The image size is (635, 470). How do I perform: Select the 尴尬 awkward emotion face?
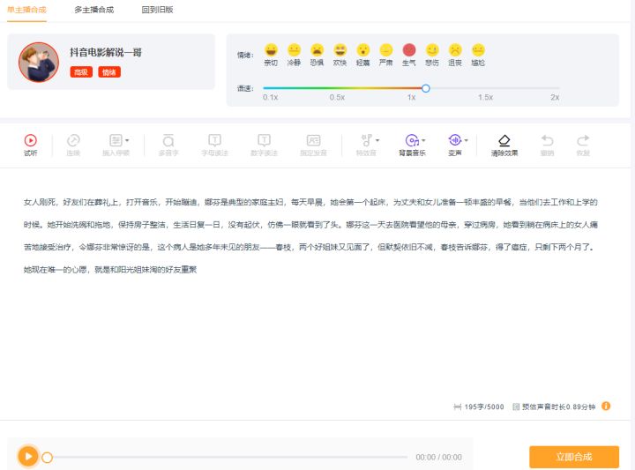pyautogui.click(x=478, y=50)
